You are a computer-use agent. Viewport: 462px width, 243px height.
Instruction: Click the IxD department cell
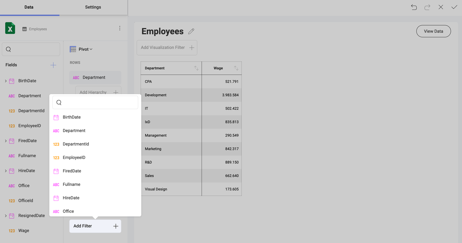point(171,122)
